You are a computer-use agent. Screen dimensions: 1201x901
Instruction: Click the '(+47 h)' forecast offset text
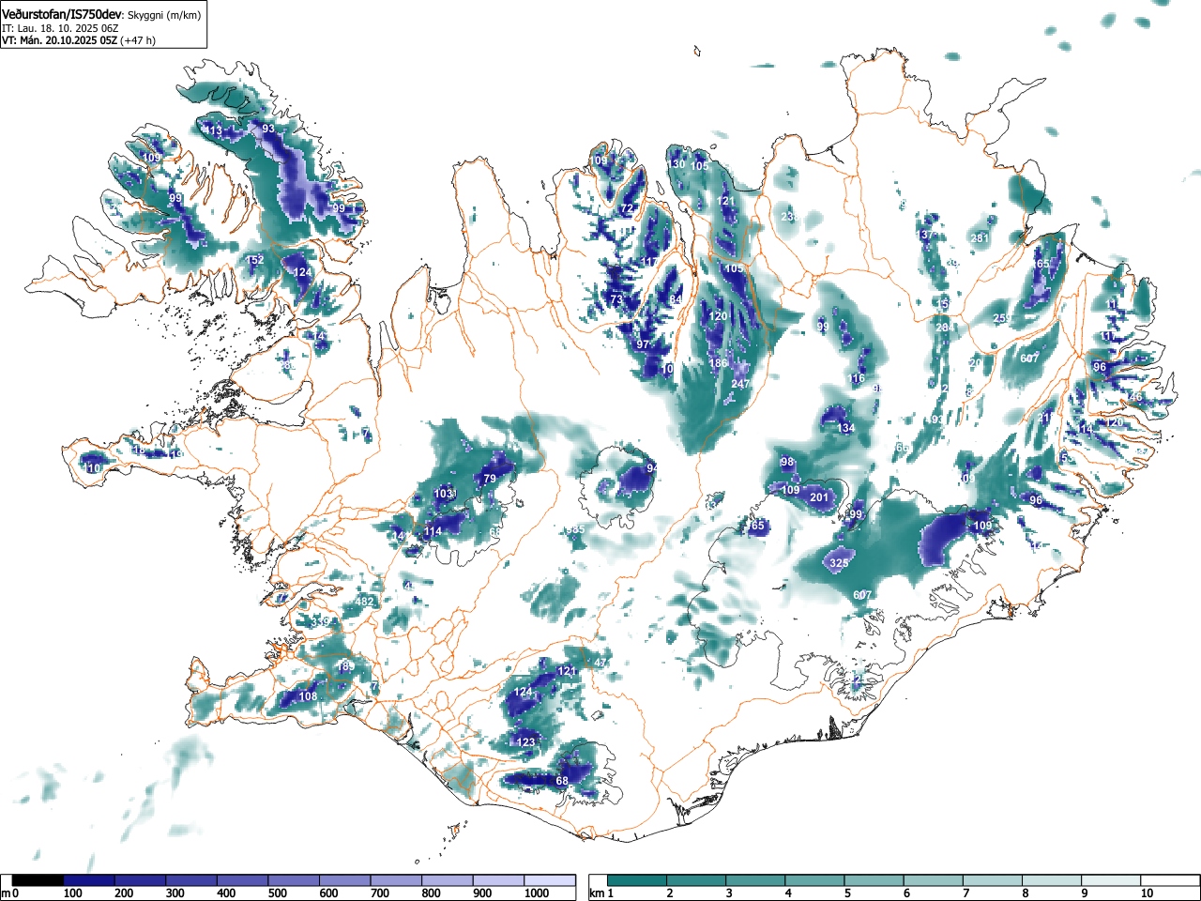(x=138, y=40)
